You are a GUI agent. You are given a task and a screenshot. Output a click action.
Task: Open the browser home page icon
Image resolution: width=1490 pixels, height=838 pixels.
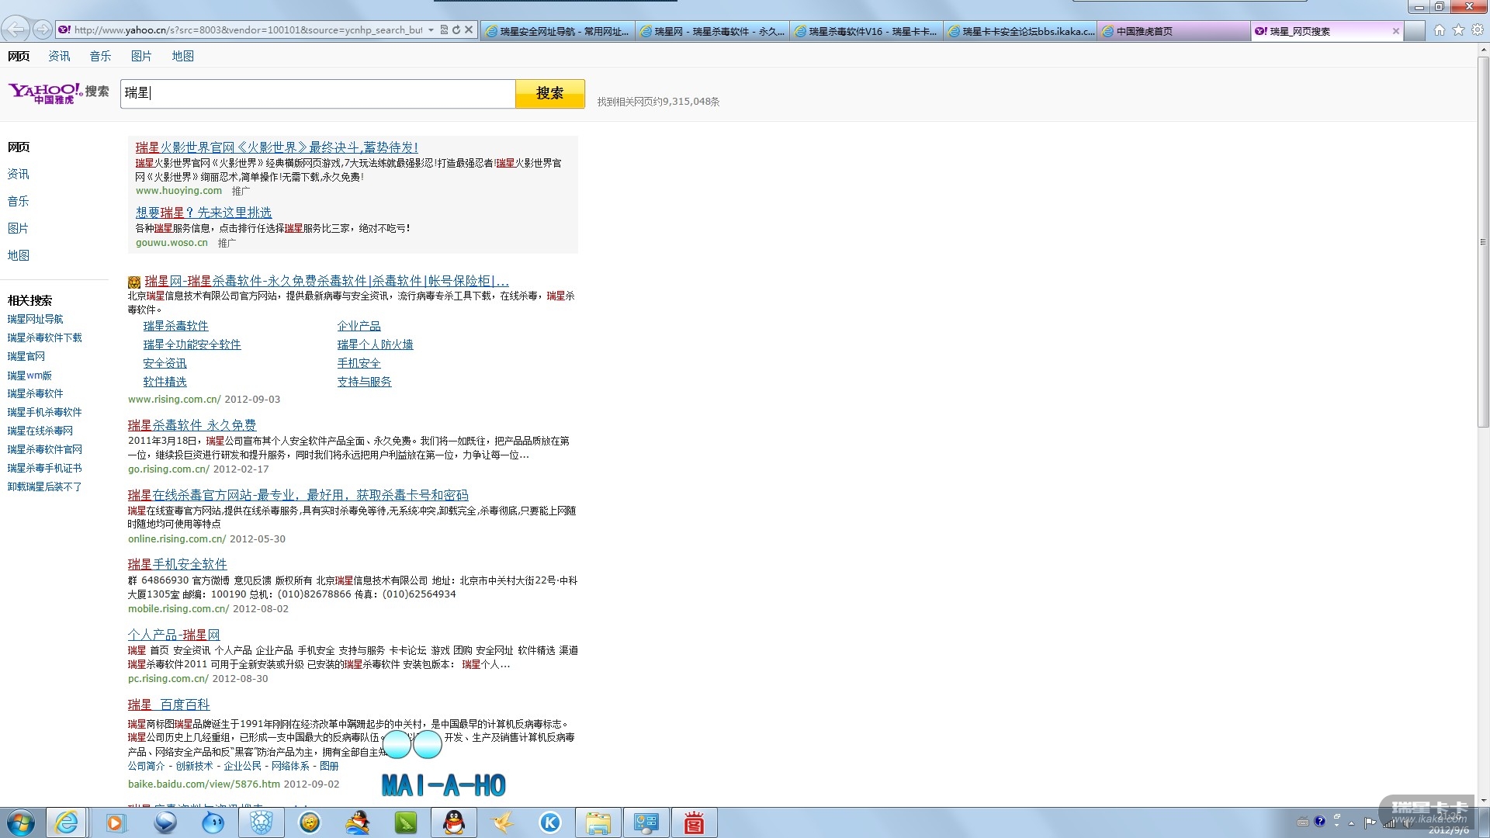click(1440, 30)
